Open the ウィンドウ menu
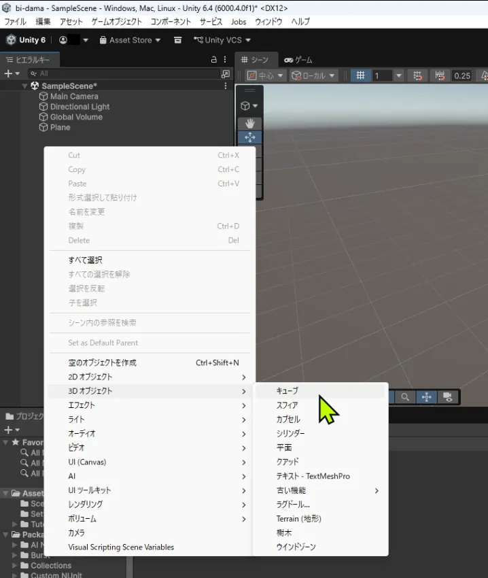Screen dimensions: 488x578 268,22
